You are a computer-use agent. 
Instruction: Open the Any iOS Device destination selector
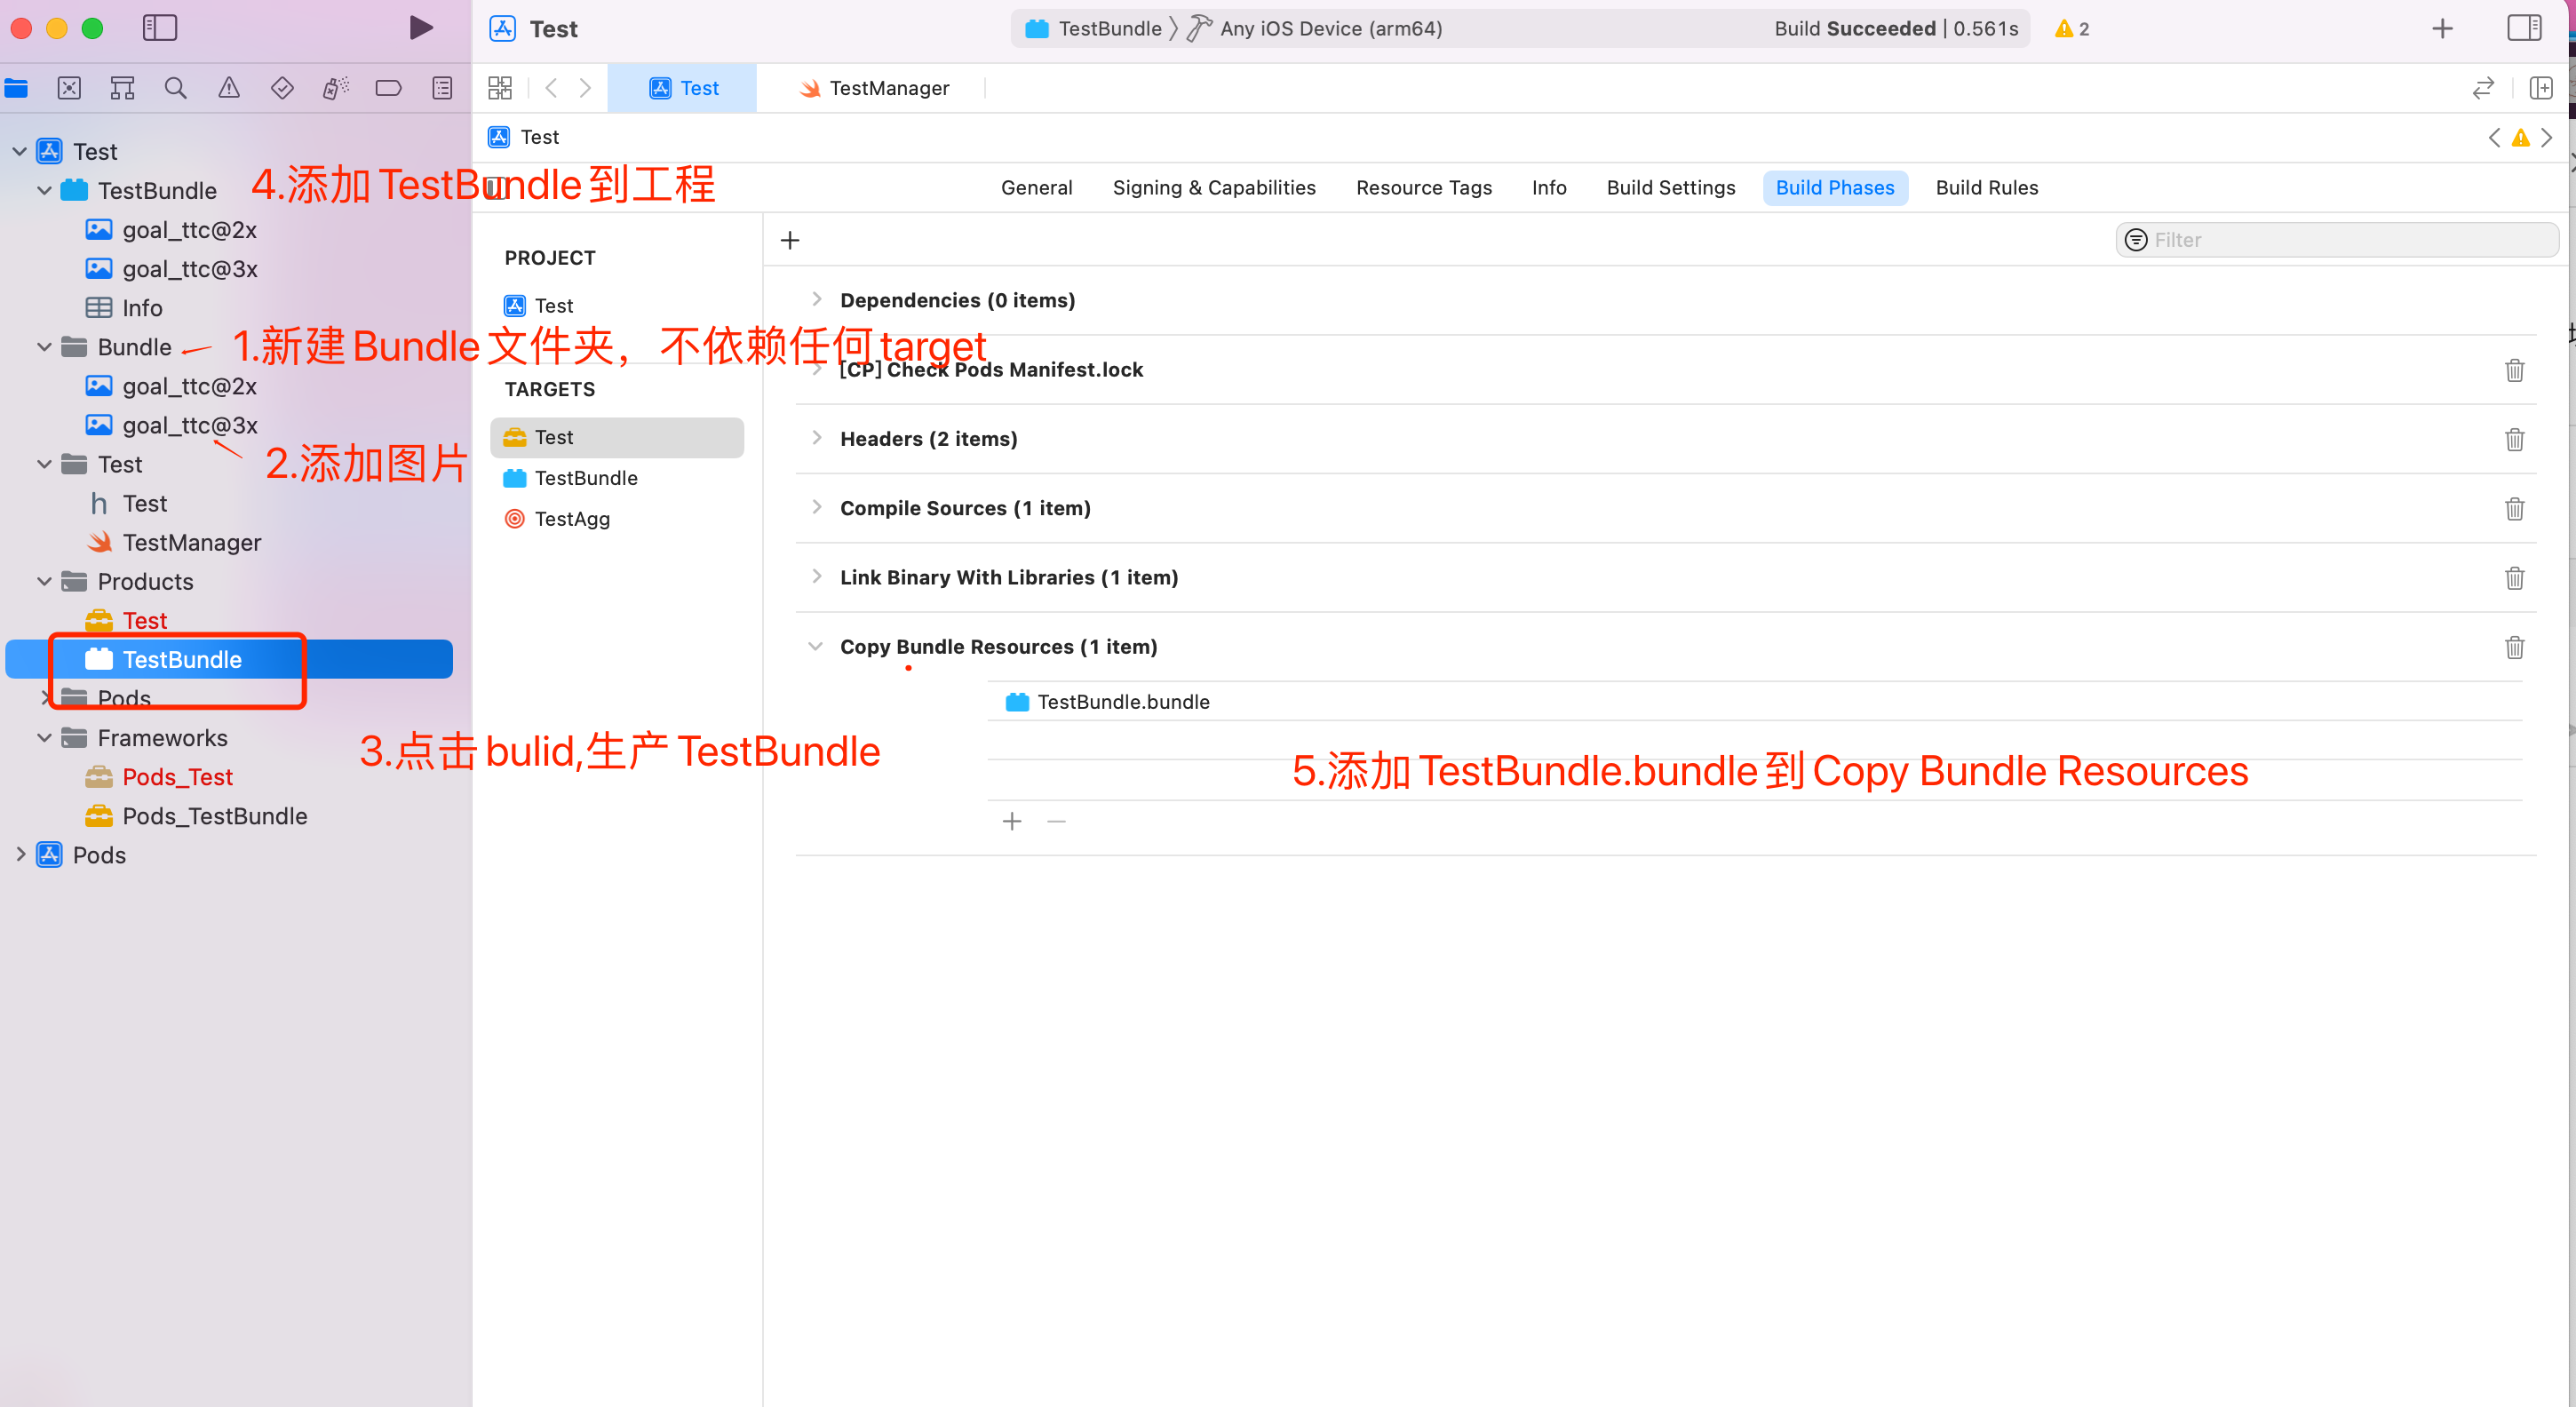[1330, 28]
